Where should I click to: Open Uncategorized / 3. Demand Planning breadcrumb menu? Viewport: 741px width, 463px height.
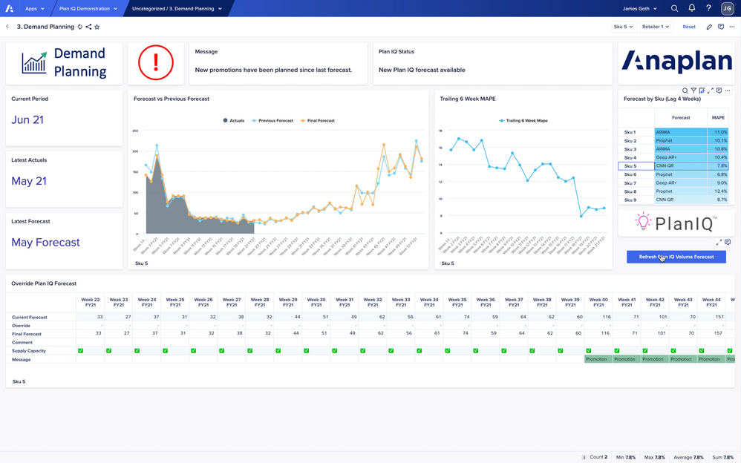177,9
